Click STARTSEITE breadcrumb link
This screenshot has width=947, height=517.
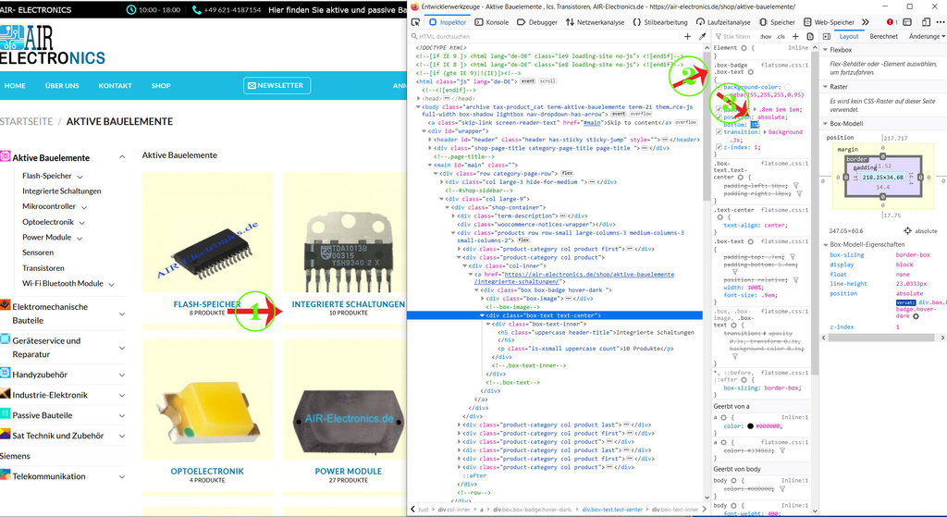click(x=27, y=121)
